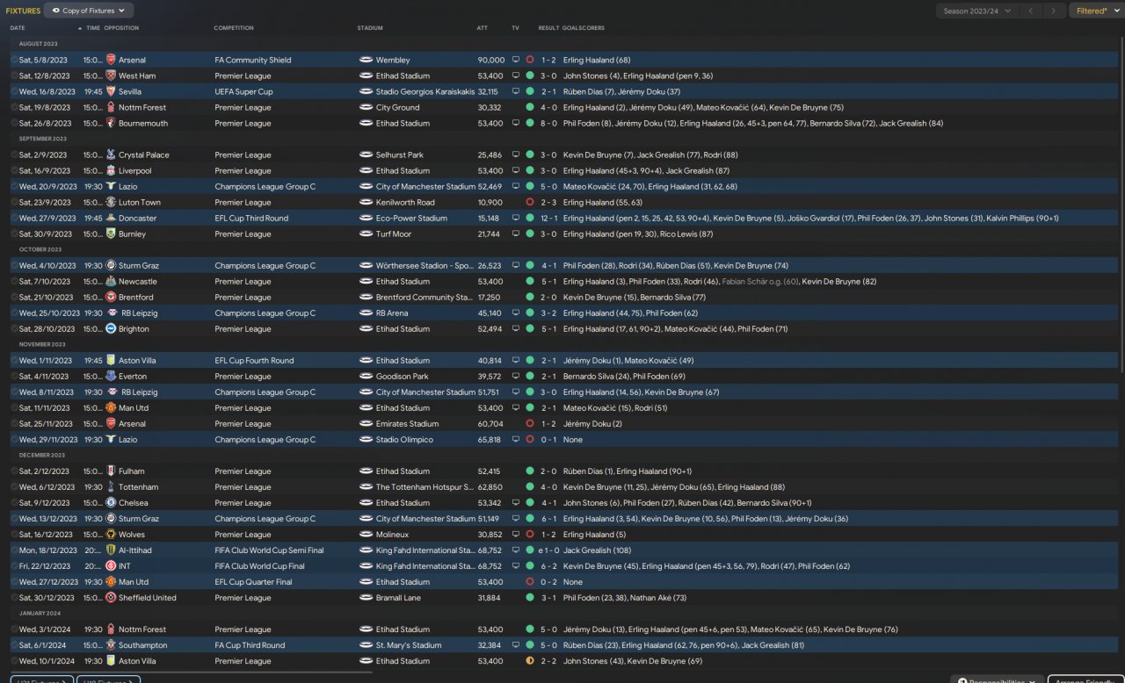1125x683 pixels.
Task: Click the Bournemouth club badge
Action: 111,123
